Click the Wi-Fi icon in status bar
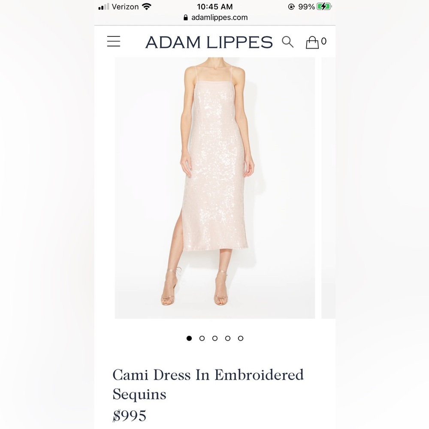Viewport: 429px width, 429px height. coord(146,6)
